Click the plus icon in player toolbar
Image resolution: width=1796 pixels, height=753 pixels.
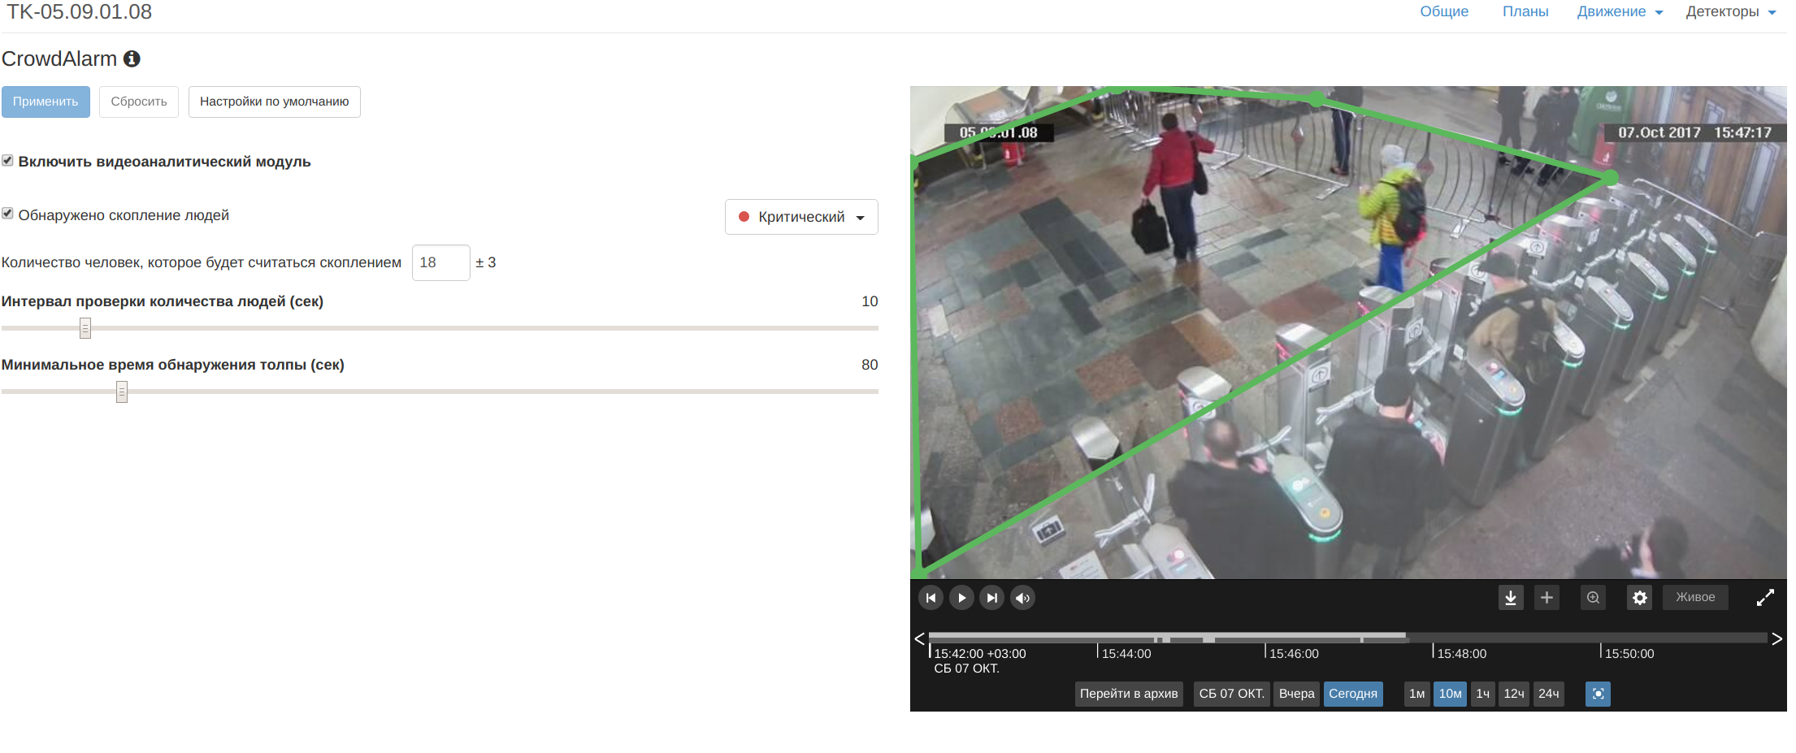(1547, 598)
